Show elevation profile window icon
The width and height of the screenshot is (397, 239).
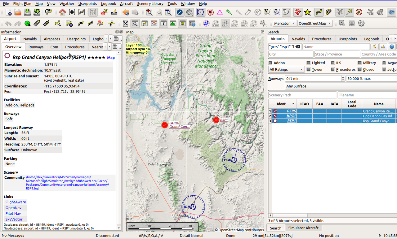pyautogui.click(x=173, y=24)
